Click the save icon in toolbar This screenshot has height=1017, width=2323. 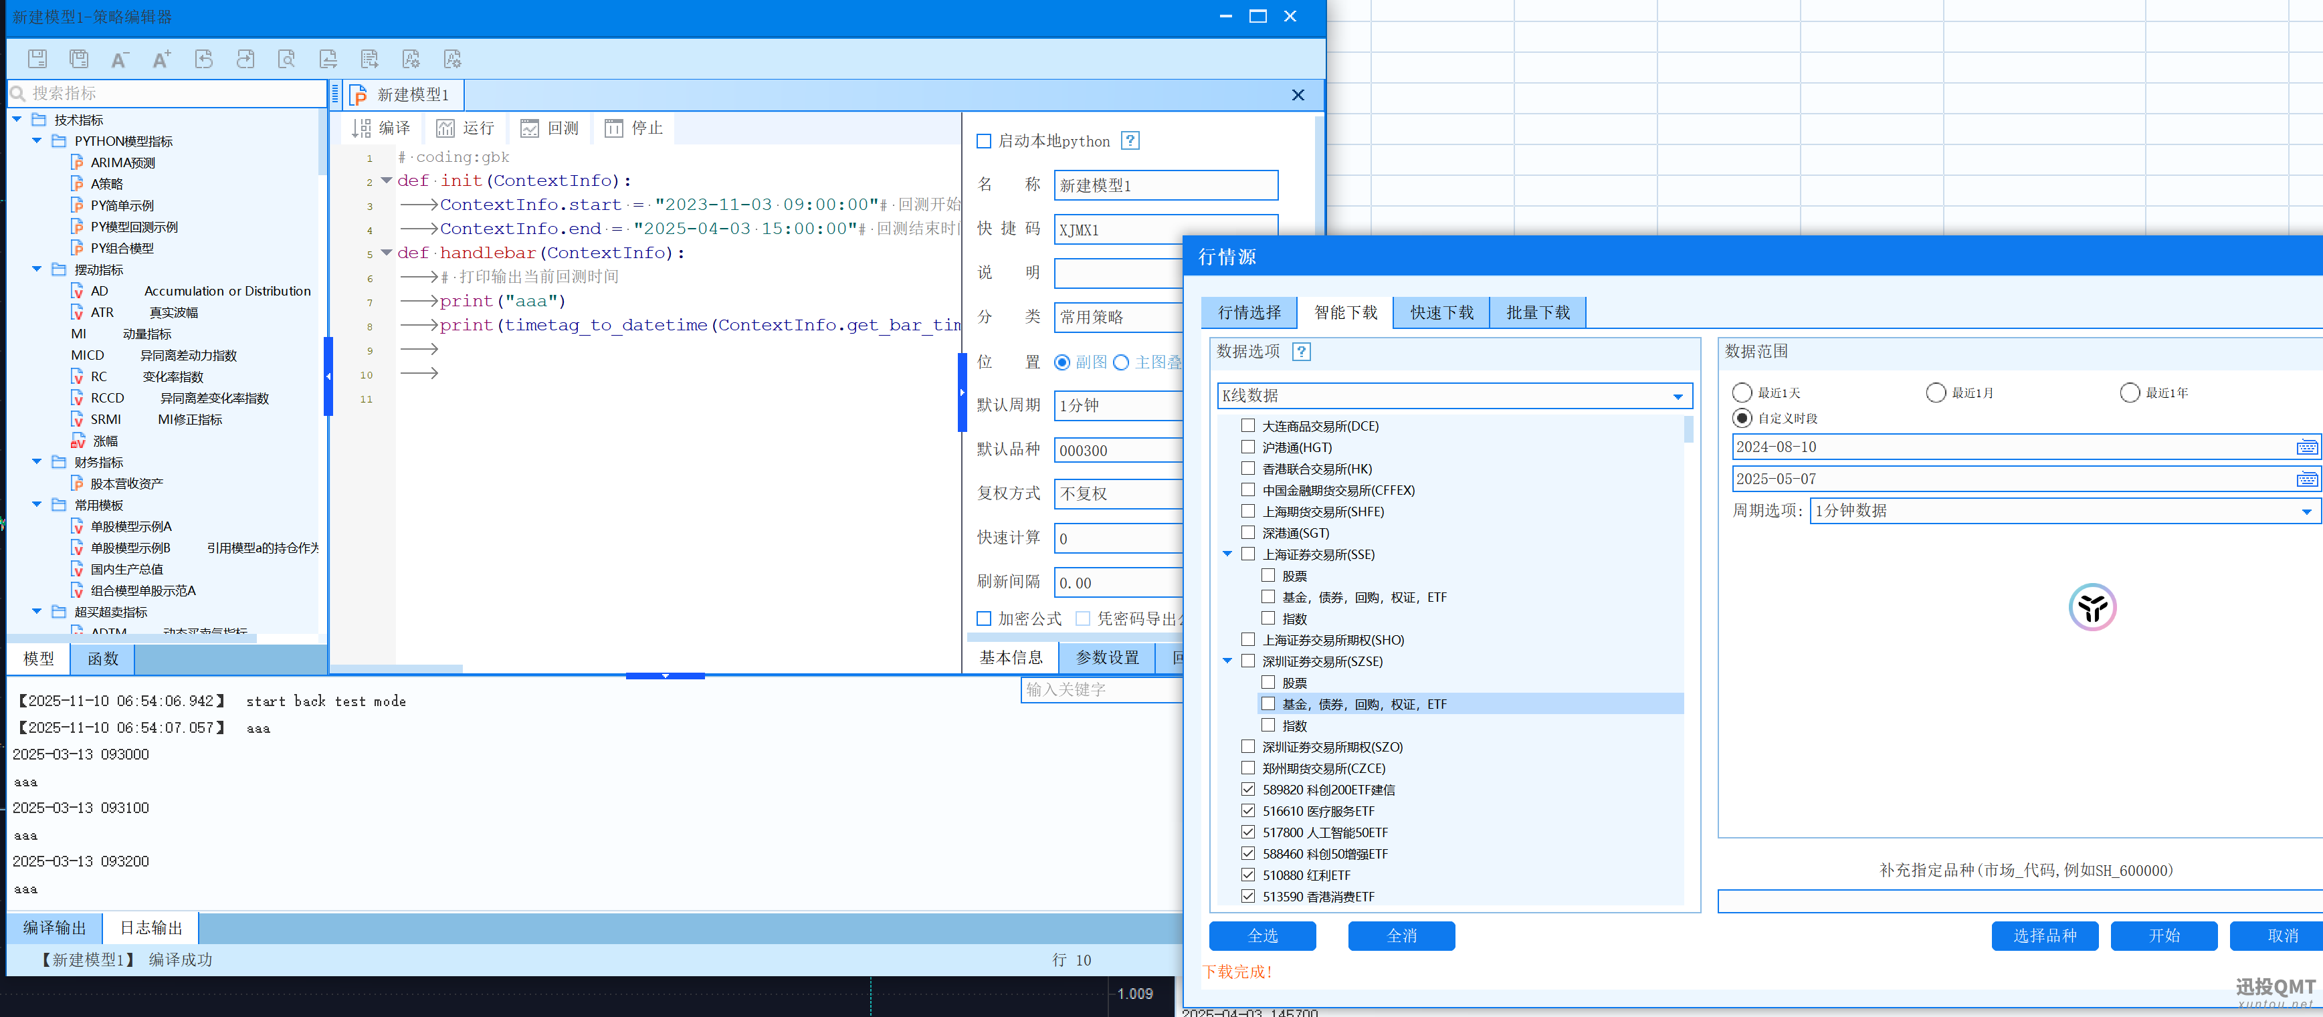pyautogui.click(x=37, y=60)
